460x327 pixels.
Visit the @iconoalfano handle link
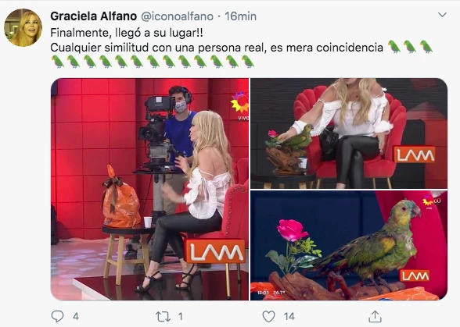click(177, 16)
